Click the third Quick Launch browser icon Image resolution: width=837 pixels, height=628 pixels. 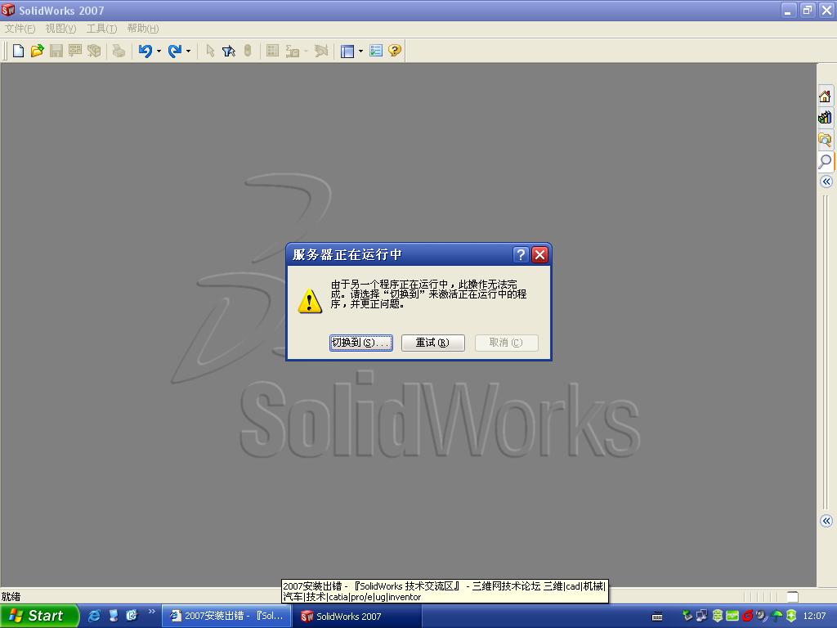(x=132, y=616)
